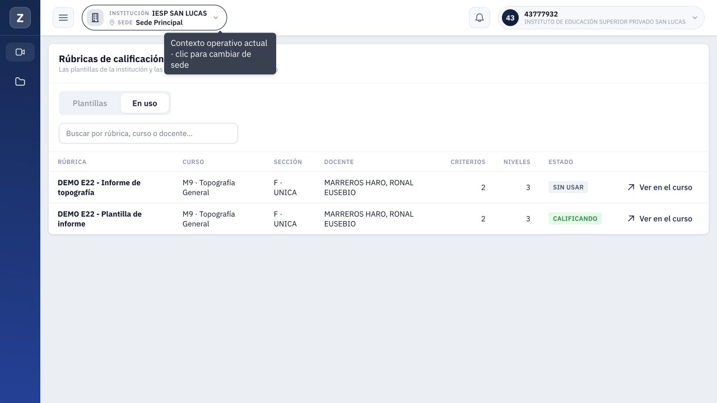This screenshot has width=717, height=403.
Task: Click the ESTADO column header
Action: click(561, 162)
